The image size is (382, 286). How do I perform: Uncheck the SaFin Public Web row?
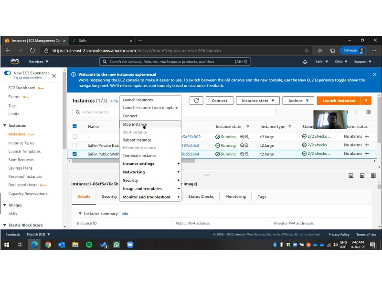coord(74,154)
